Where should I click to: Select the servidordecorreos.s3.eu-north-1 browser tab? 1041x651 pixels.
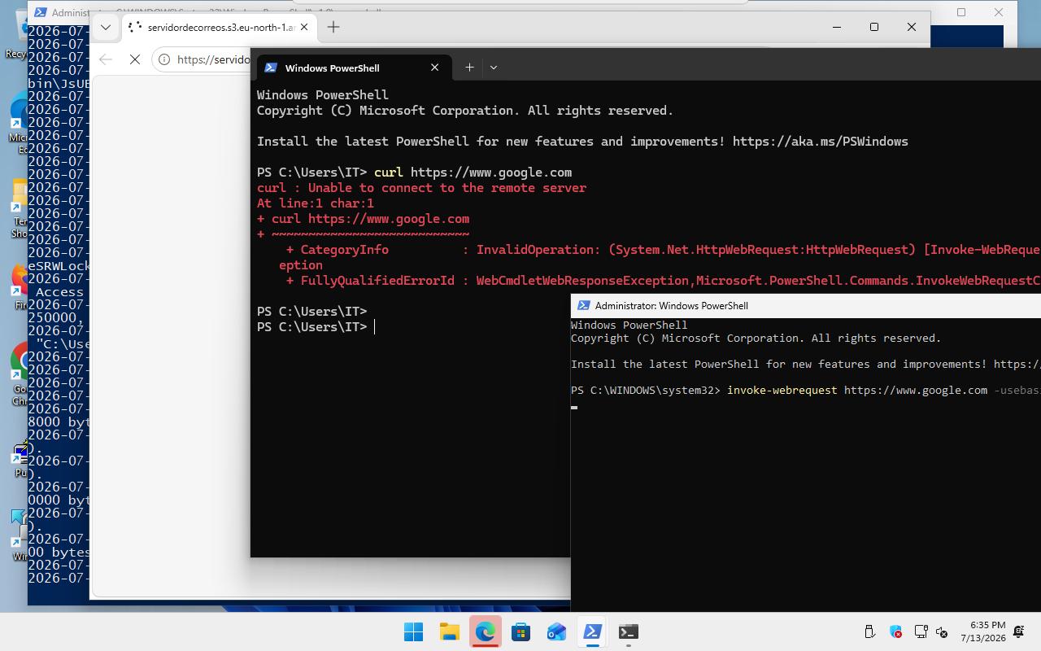pyautogui.click(x=220, y=27)
